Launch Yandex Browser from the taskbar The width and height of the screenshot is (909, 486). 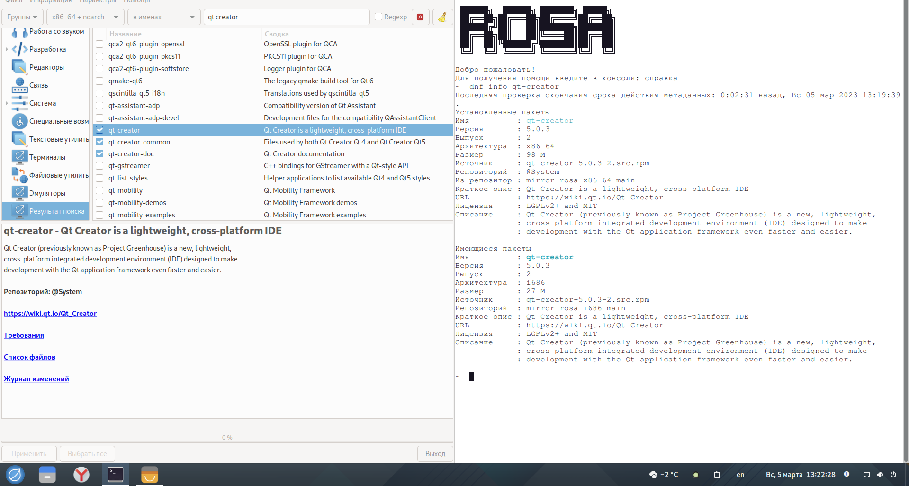81,474
